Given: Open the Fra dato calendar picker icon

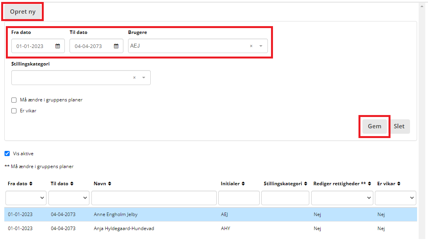Looking at the screenshot, I should pyautogui.click(x=57, y=46).
